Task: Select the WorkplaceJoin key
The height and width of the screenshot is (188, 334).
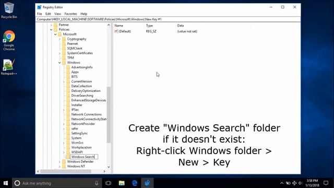Action: (81, 147)
